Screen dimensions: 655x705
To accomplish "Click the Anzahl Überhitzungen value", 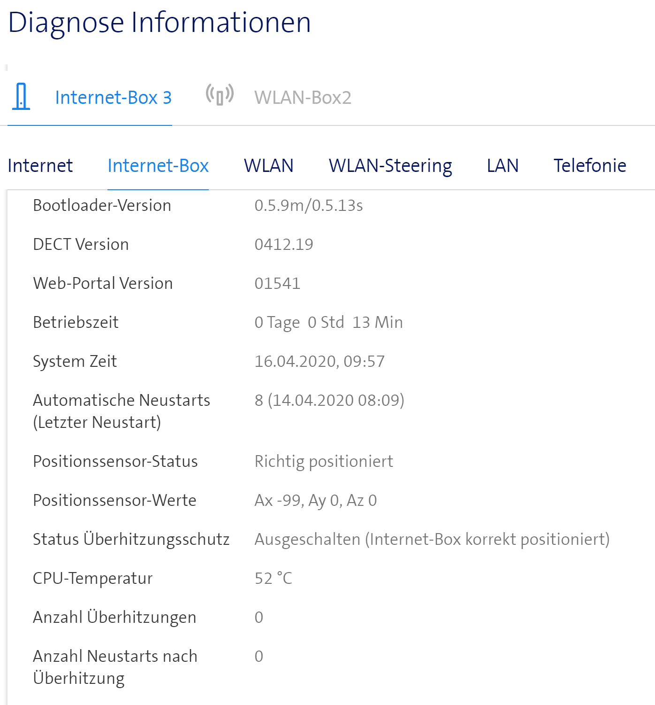I will click(259, 617).
